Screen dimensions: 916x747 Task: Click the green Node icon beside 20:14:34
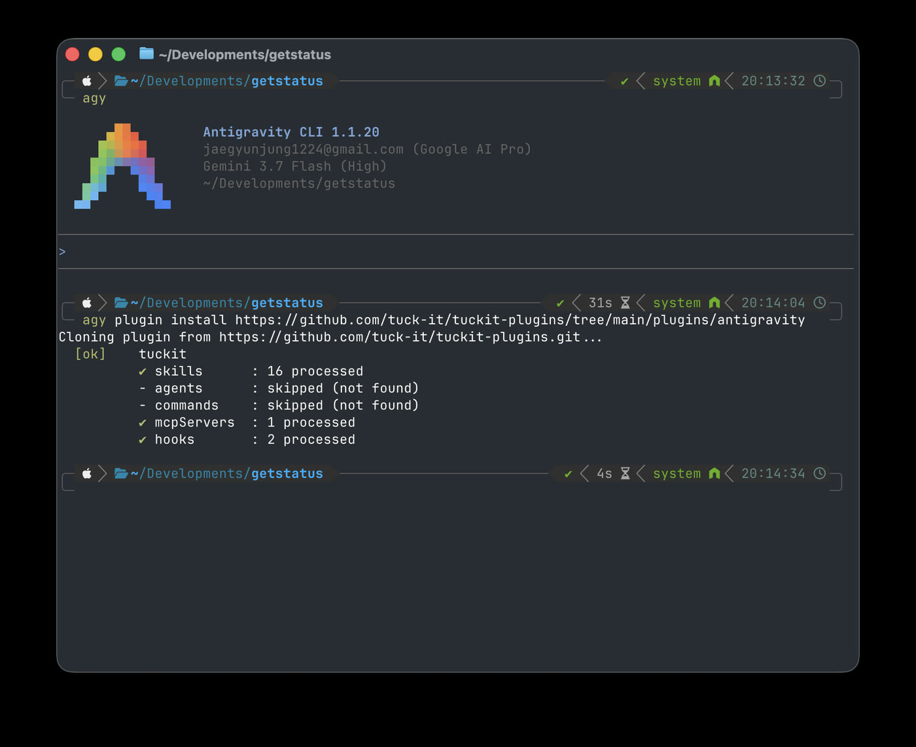coord(714,474)
